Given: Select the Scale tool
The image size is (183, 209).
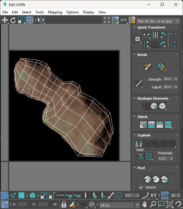Looking at the screenshot, I should (21, 20).
